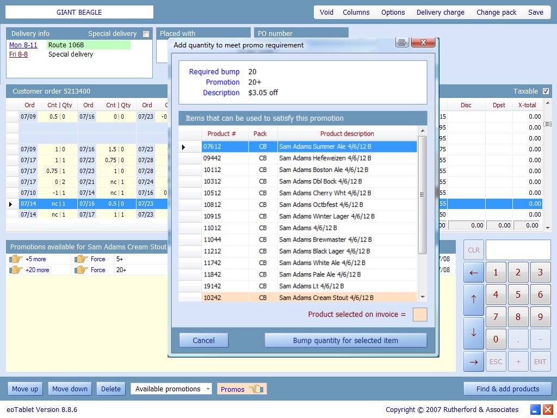This screenshot has width=557, height=418.
Task: Click the plus key on the keypad
Action: click(x=518, y=362)
